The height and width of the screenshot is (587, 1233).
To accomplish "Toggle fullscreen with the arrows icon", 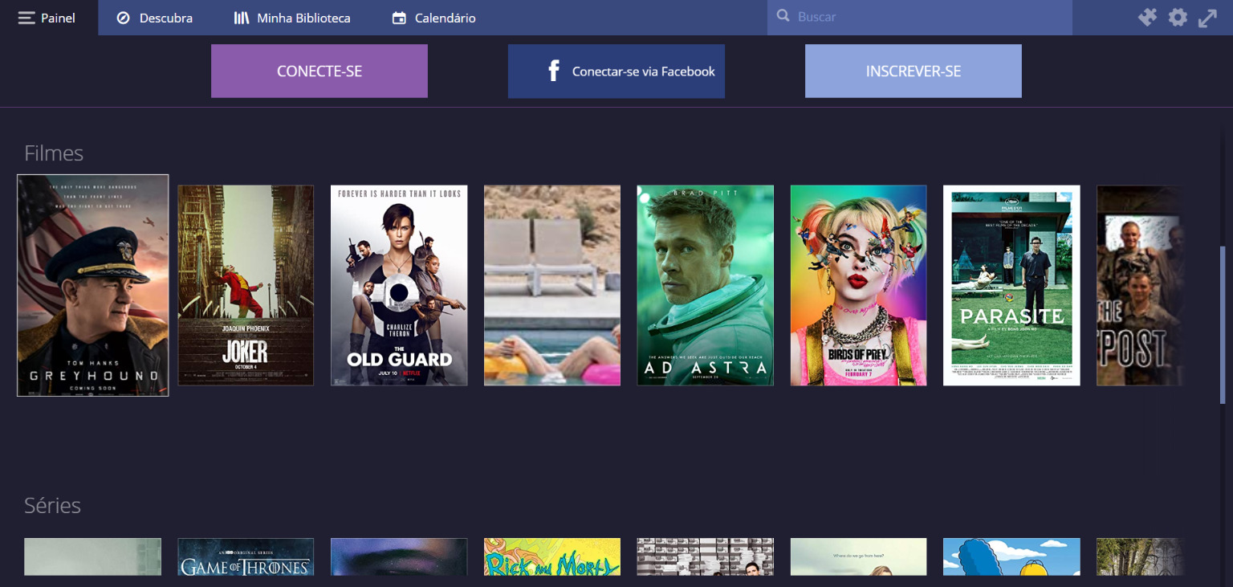I will 1207,18.
